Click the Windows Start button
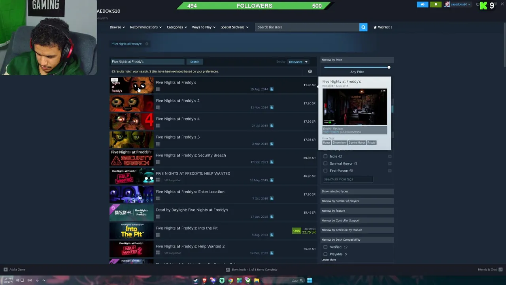 [310, 280]
